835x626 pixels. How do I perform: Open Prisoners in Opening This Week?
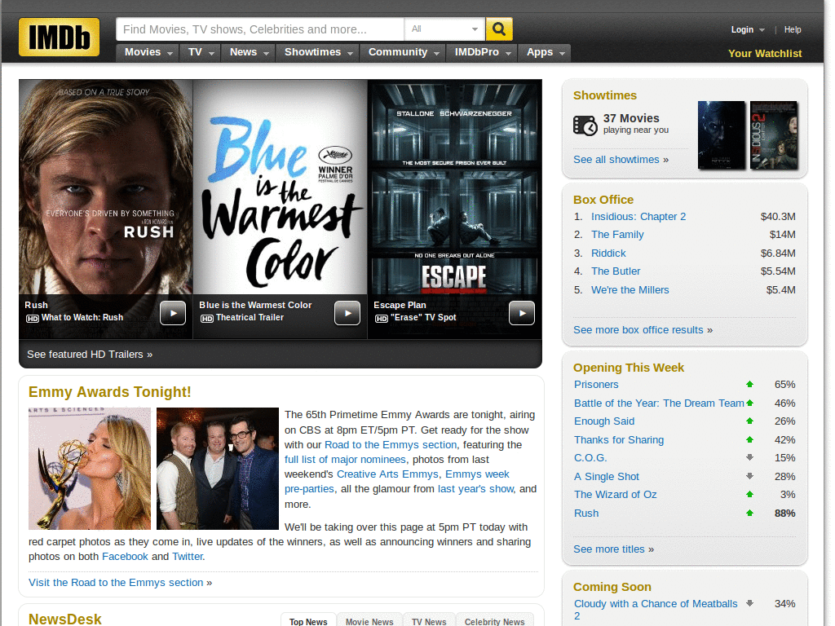coord(596,385)
